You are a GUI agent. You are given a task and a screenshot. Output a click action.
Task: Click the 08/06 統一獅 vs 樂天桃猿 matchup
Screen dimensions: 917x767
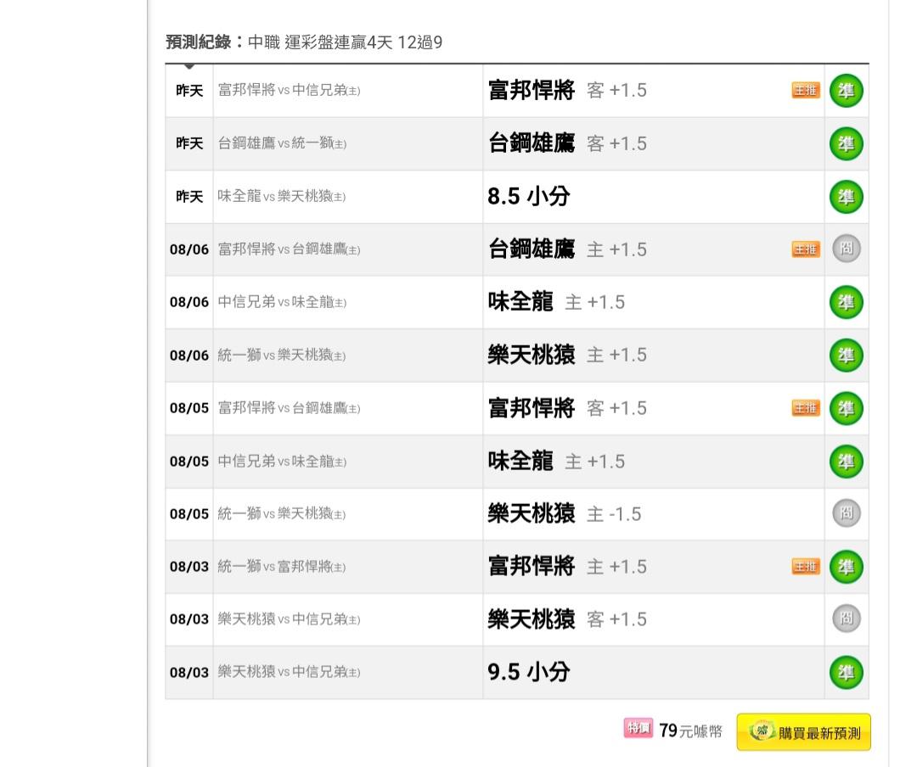click(x=281, y=355)
